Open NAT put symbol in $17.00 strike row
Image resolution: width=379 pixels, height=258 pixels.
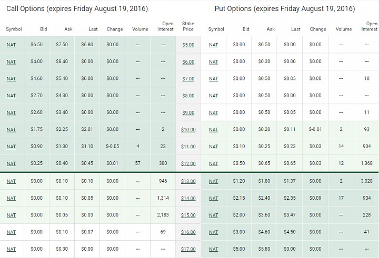pyautogui.click(x=213, y=249)
